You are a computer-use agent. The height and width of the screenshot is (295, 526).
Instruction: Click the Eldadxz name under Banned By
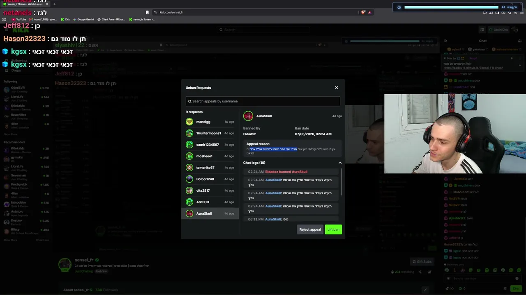pyautogui.click(x=249, y=134)
